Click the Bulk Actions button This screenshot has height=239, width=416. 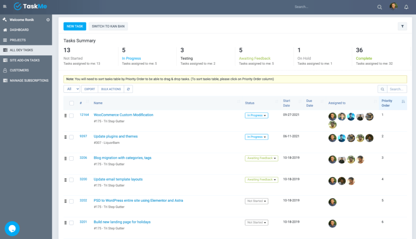[x=111, y=89]
